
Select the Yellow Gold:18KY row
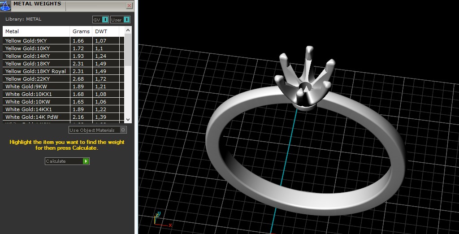click(63, 64)
